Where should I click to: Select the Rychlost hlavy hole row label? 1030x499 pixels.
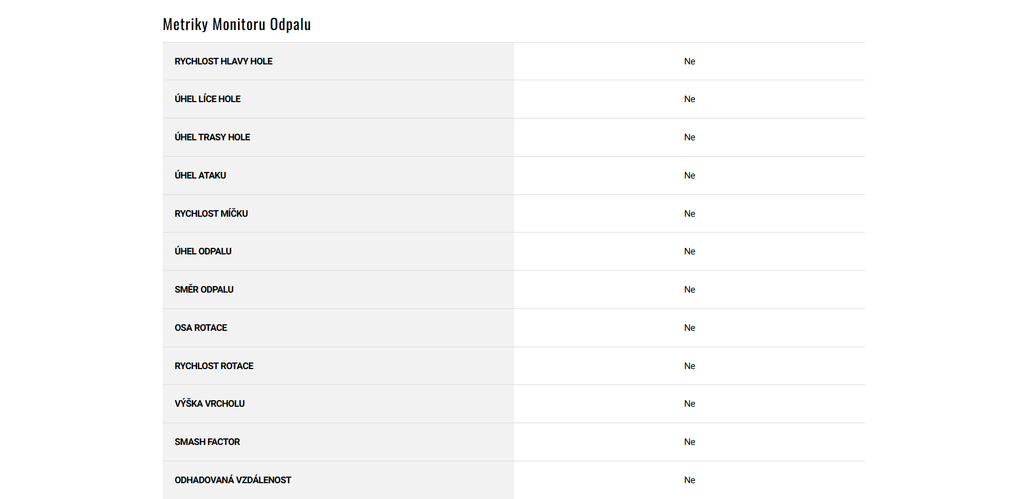[223, 61]
